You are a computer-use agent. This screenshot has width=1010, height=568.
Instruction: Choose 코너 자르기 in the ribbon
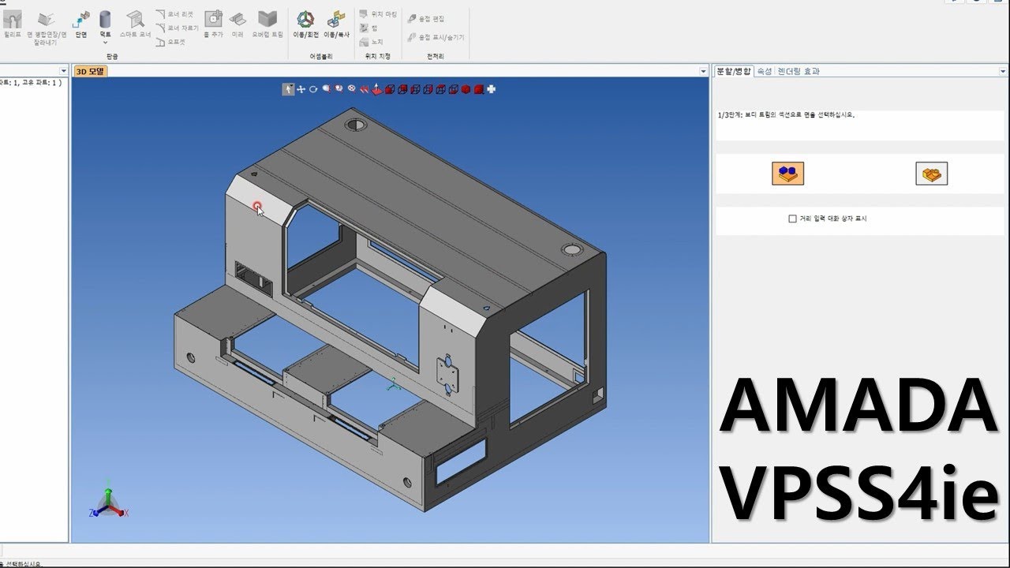click(176, 28)
